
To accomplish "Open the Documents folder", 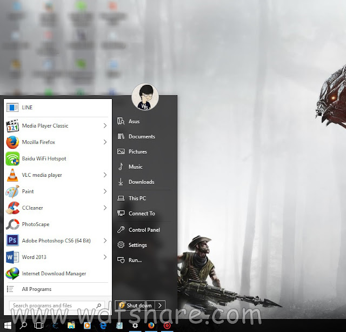I will pyautogui.click(x=144, y=137).
